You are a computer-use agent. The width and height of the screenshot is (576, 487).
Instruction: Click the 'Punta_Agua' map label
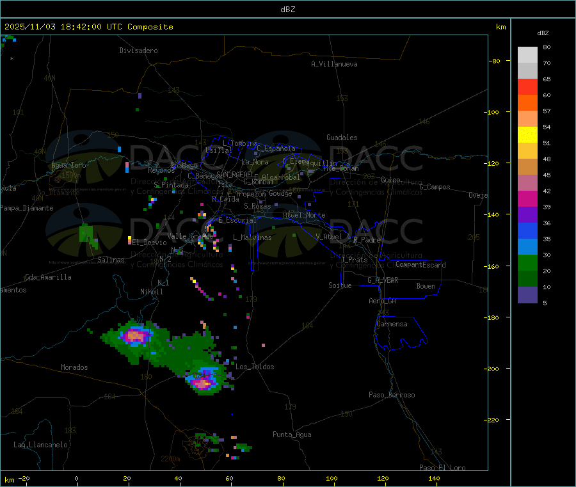[292, 435]
